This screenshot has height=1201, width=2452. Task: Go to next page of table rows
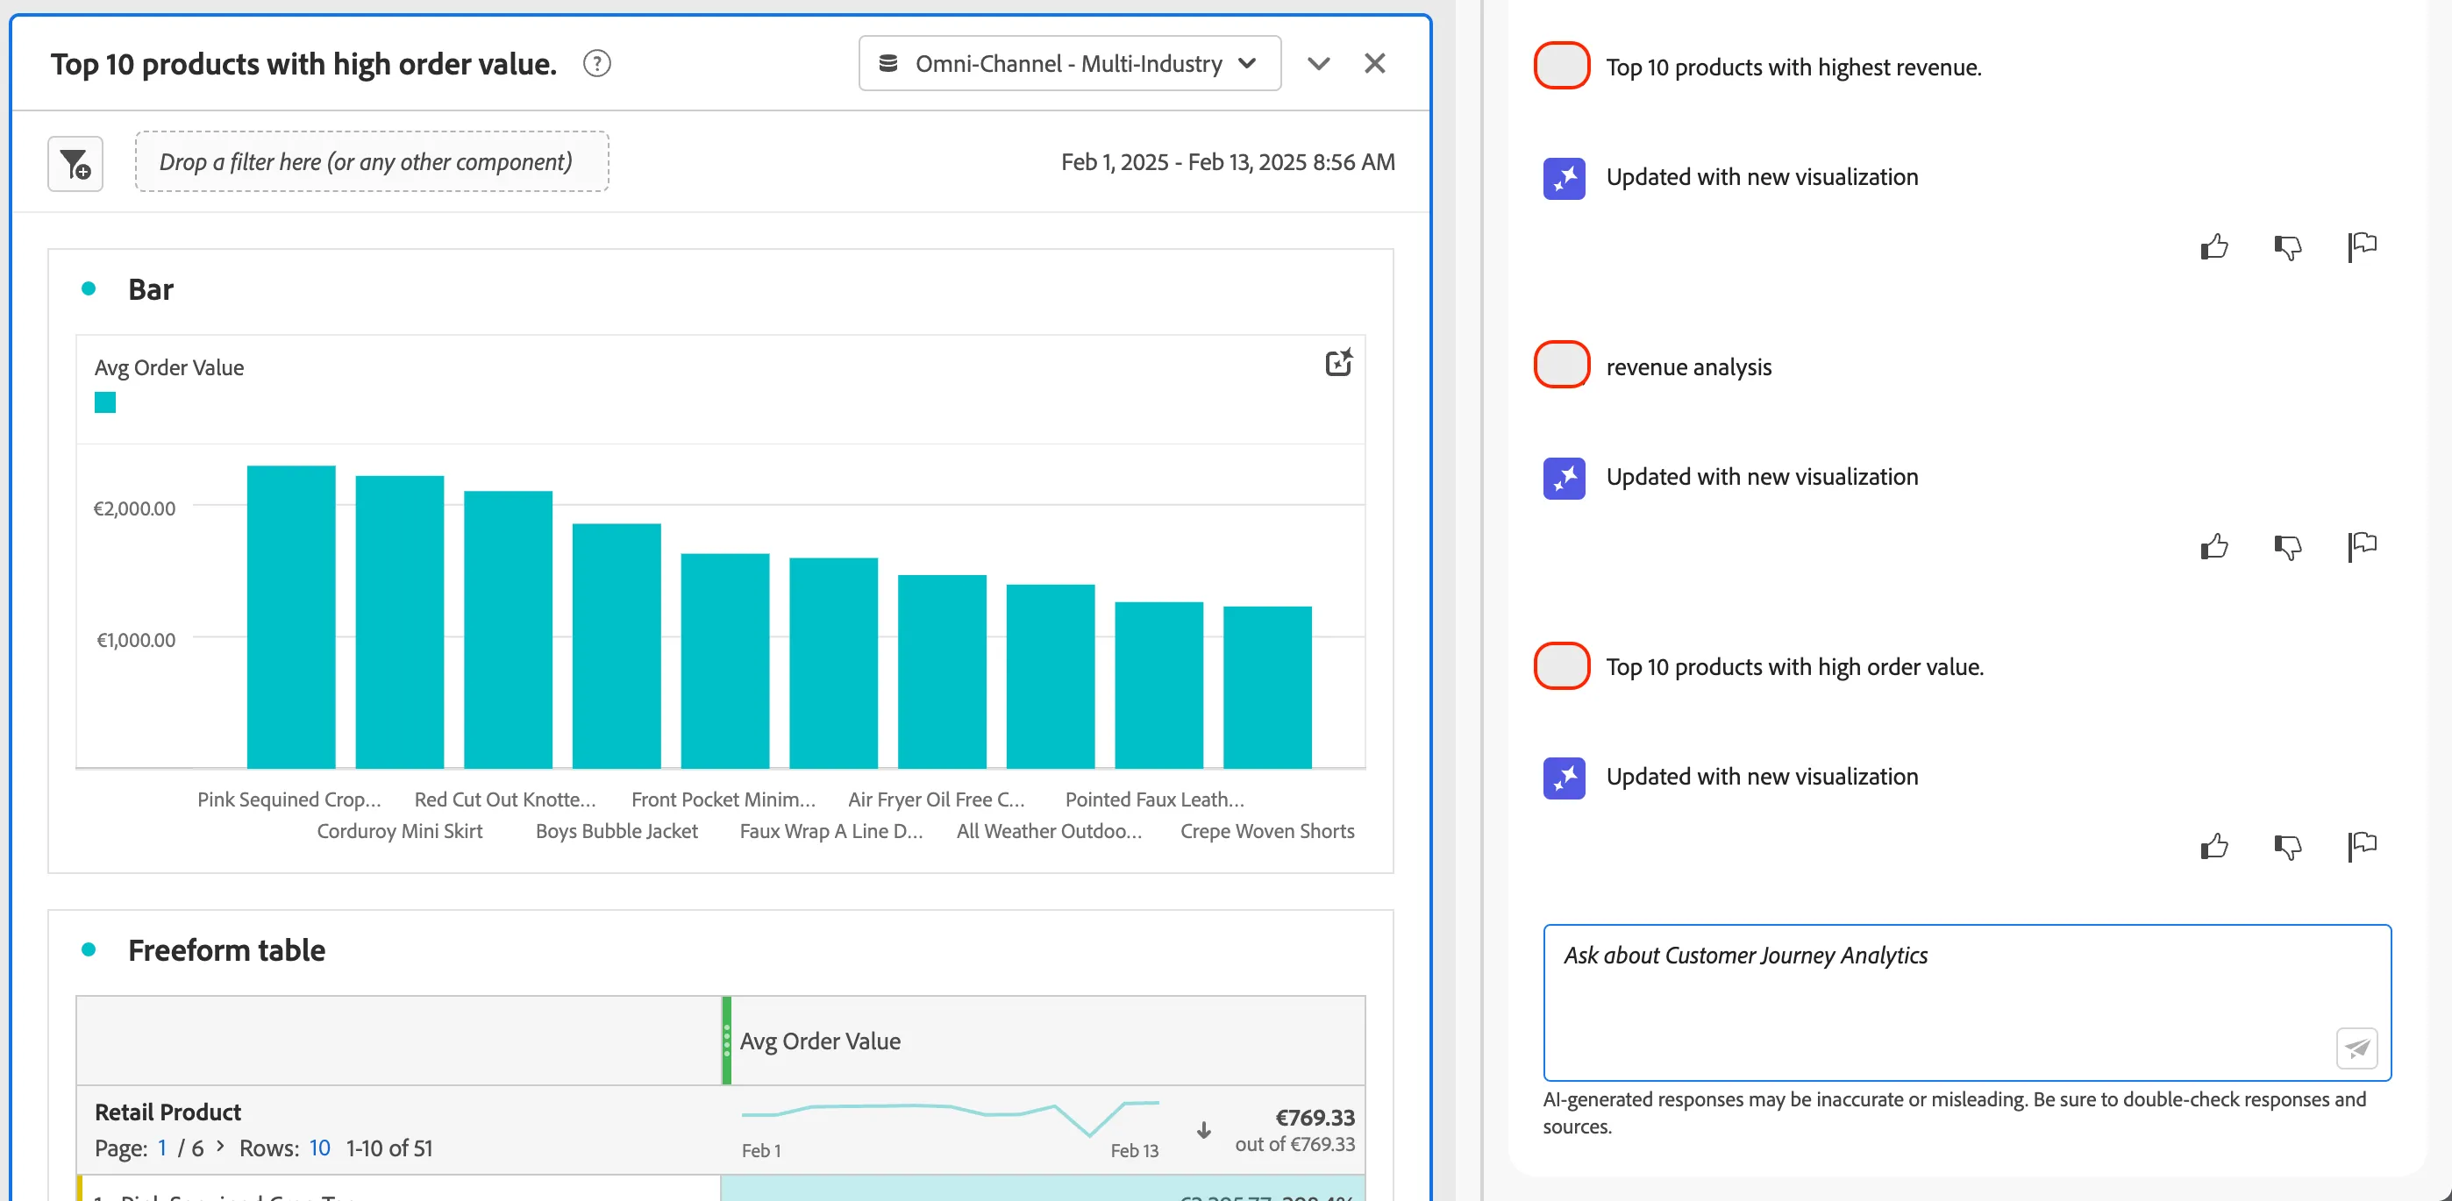220,1146
